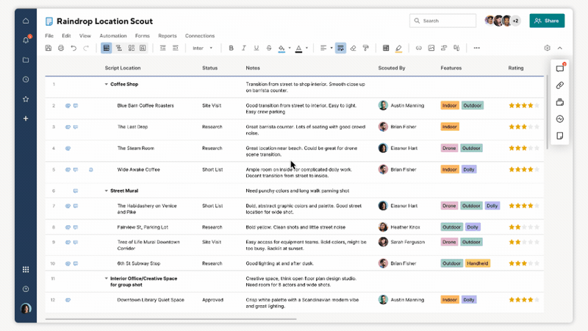Toggle strikethrough formatting

click(x=269, y=48)
